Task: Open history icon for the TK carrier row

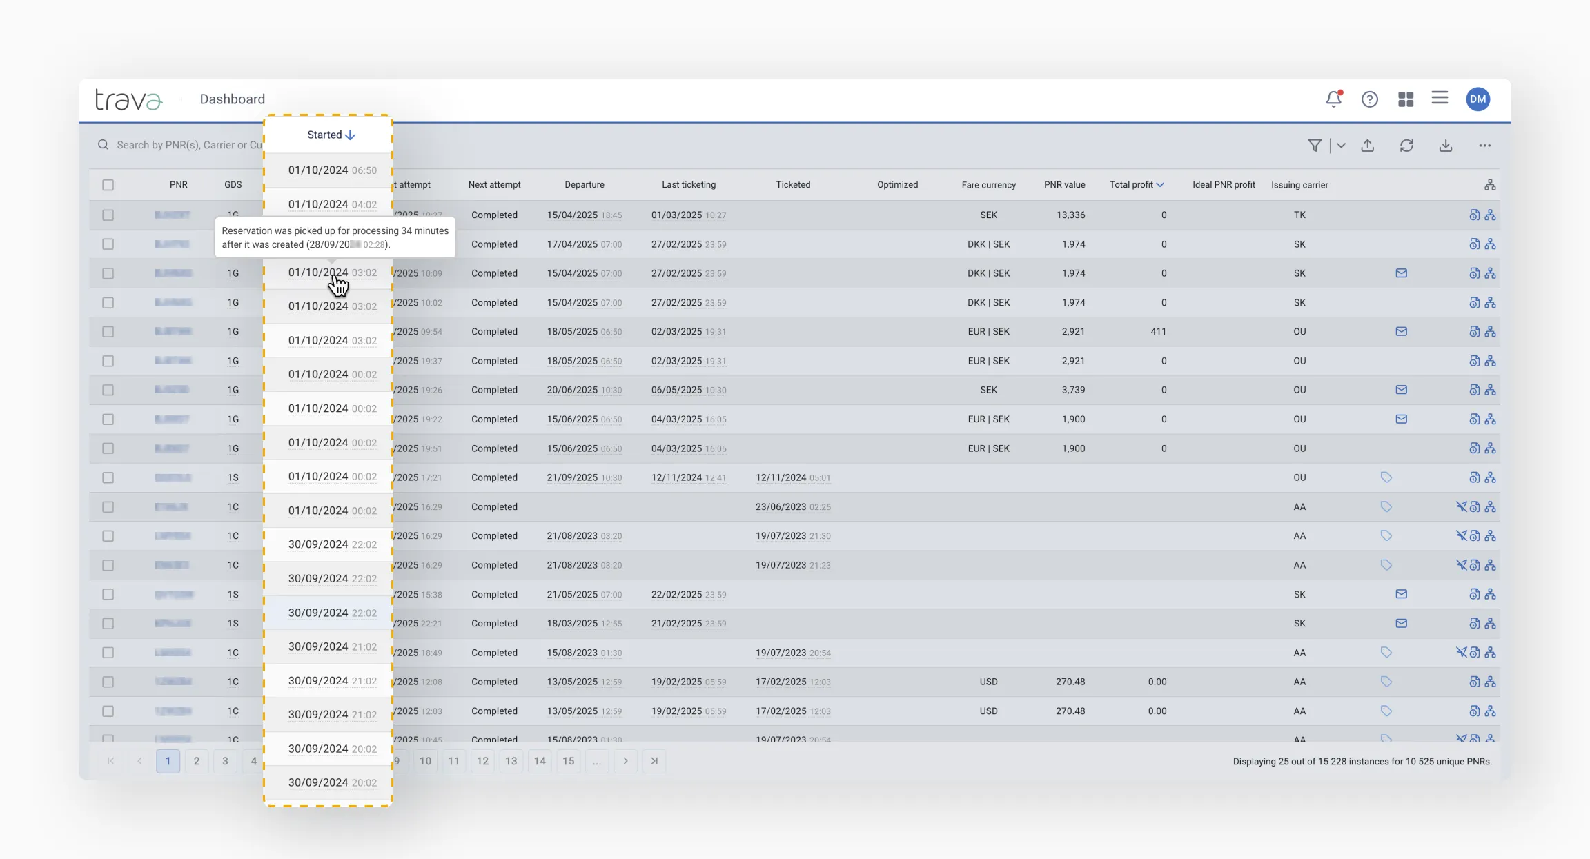Action: point(1474,215)
